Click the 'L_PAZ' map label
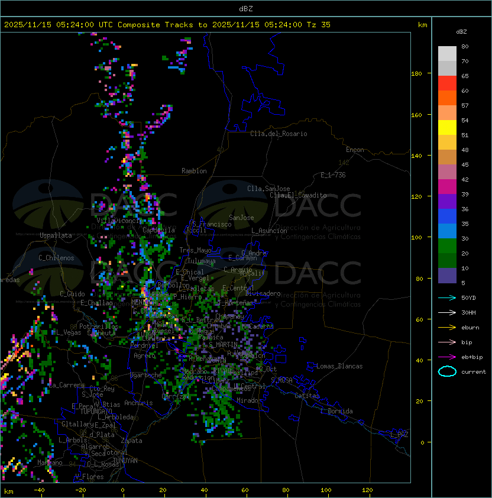492x498 pixels. pyautogui.click(x=399, y=435)
